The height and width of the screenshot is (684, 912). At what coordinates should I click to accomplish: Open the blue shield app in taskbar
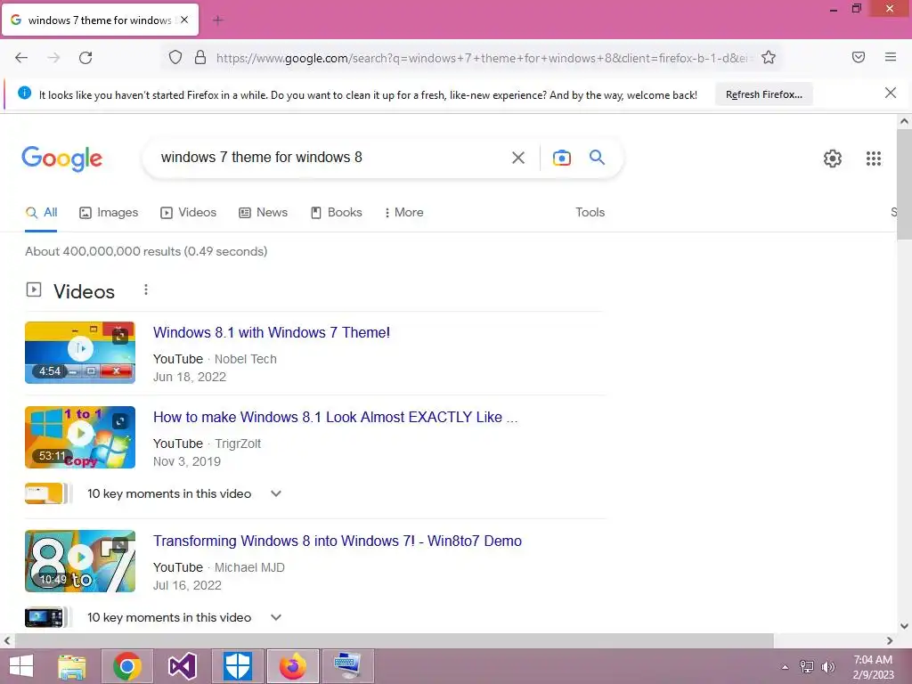tap(237, 666)
